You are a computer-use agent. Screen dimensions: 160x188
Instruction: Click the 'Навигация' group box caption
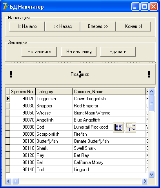[19, 18]
